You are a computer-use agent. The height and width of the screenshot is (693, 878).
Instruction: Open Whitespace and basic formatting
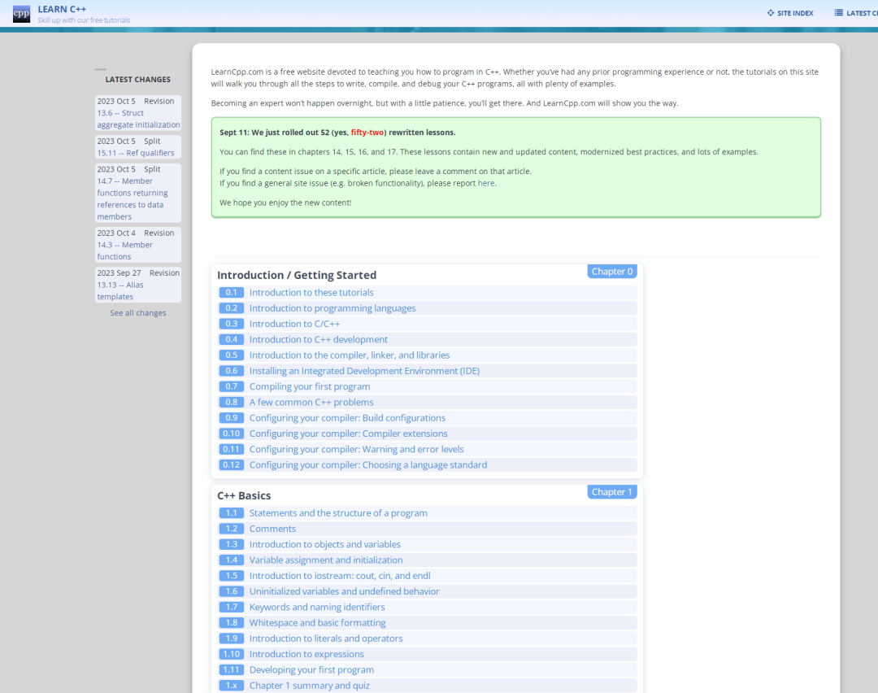(318, 623)
